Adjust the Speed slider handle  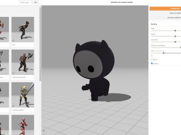click(x=175, y=36)
